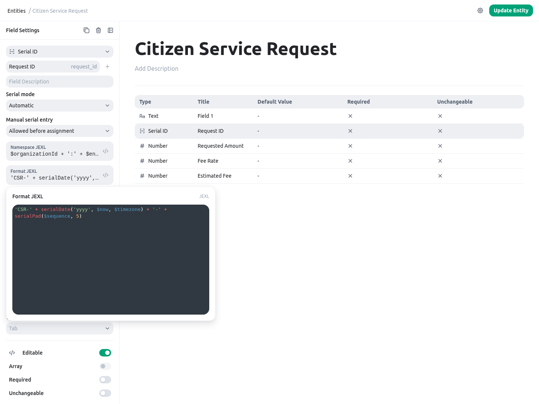The image size is (539, 404).
Task: Click Unchangeable X mark for Fee Rate
Action: point(440,161)
